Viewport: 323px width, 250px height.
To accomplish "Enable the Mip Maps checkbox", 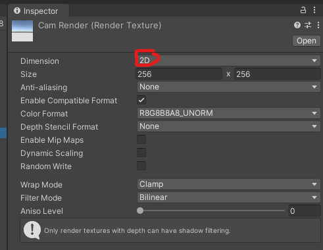I will (141, 139).
